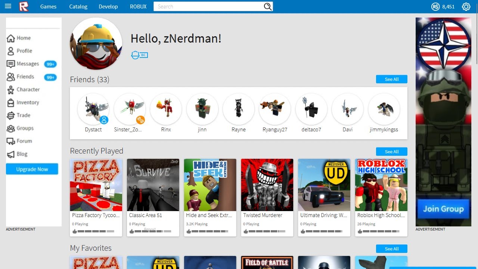This screenshot has width=478, height=269.
Task: Click the search magnifier icon
Action: click(267, 6)
